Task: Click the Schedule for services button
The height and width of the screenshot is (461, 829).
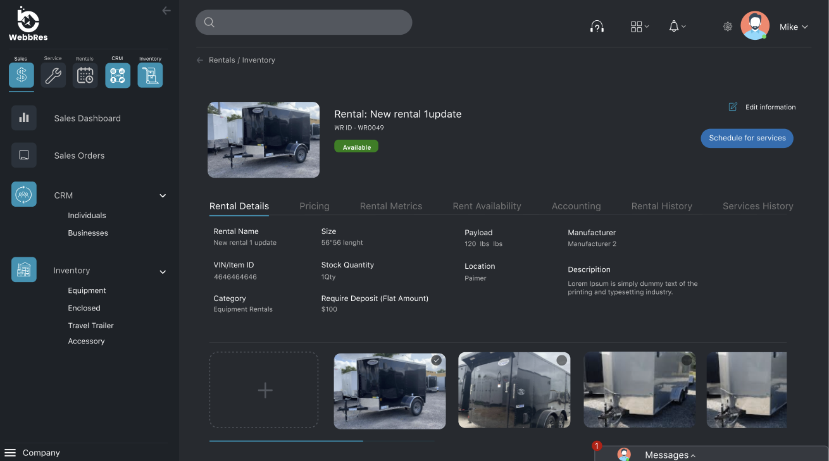Action: (x=747, y=138)
